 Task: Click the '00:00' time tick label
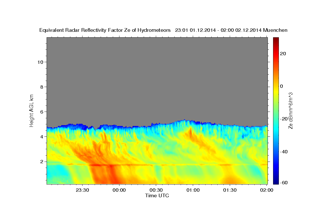(x=119, y=190)
